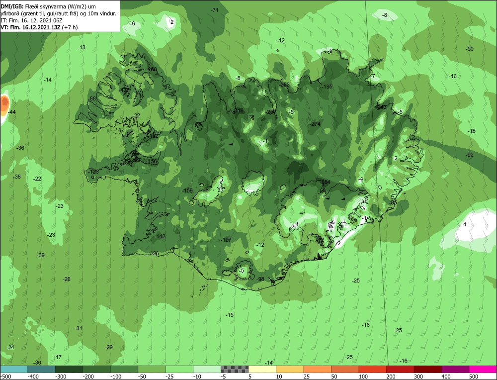This screenshot has width=497, height=380.
Task: Click the -156 flux value
Action: [152, 162]
